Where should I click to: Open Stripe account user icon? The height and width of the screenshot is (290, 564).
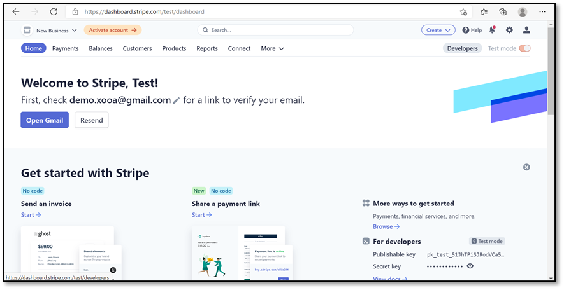[526, 30]
